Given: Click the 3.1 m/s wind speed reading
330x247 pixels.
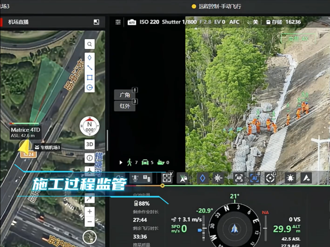Looking at the screenshot, I should click(x=186, y=220).
